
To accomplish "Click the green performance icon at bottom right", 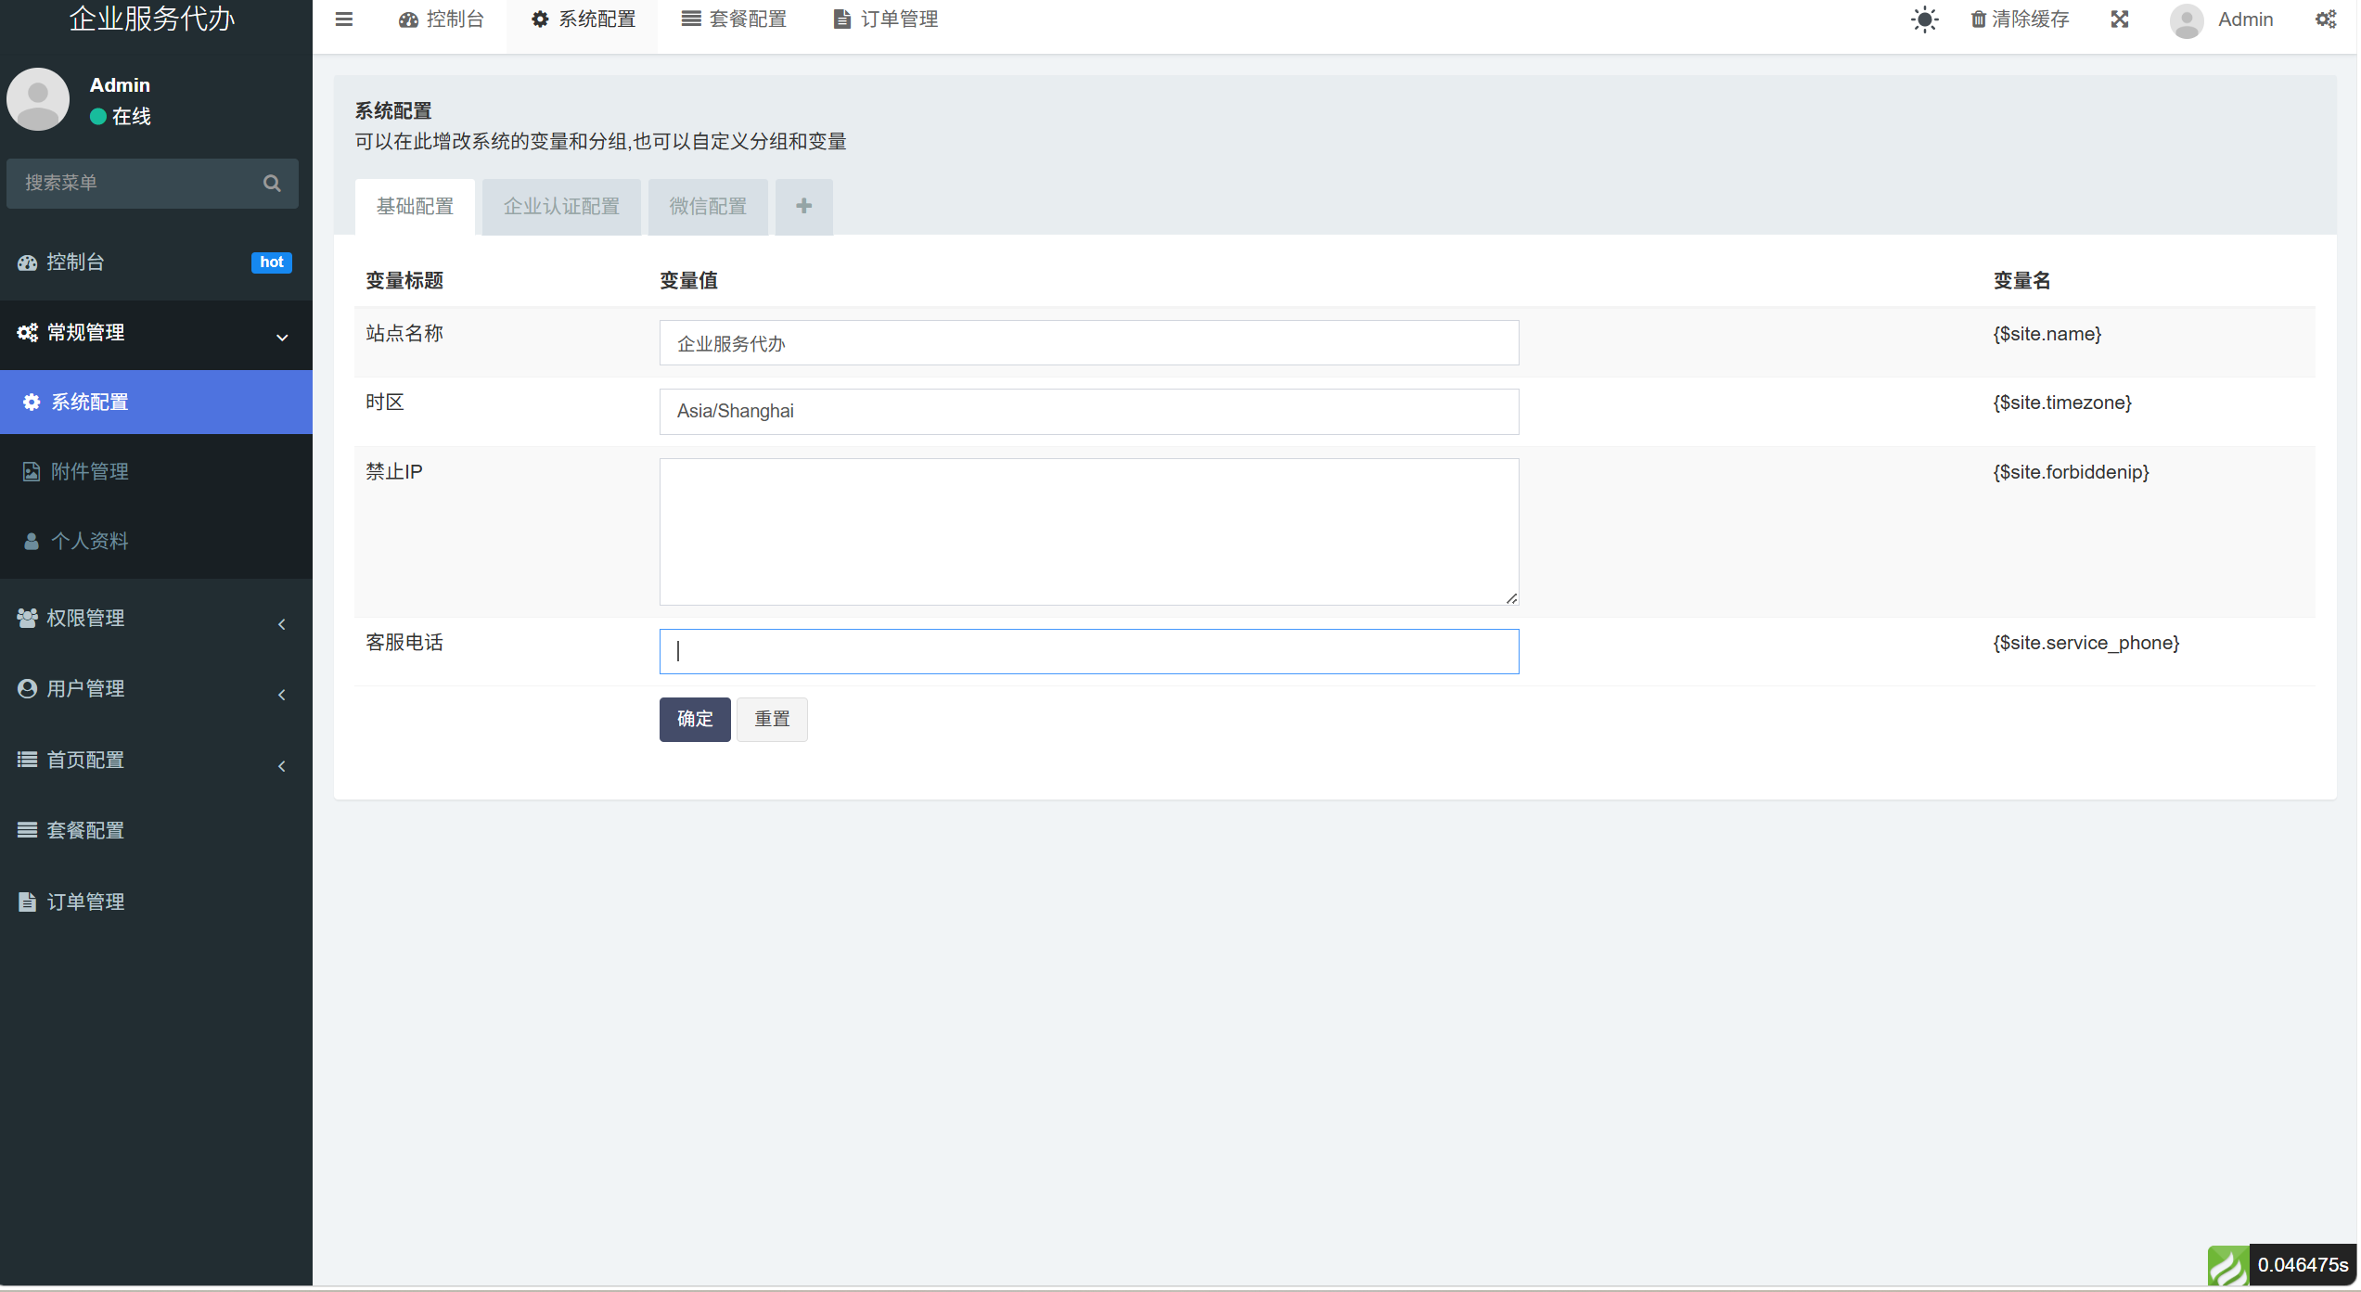I will [2227, 1266].
